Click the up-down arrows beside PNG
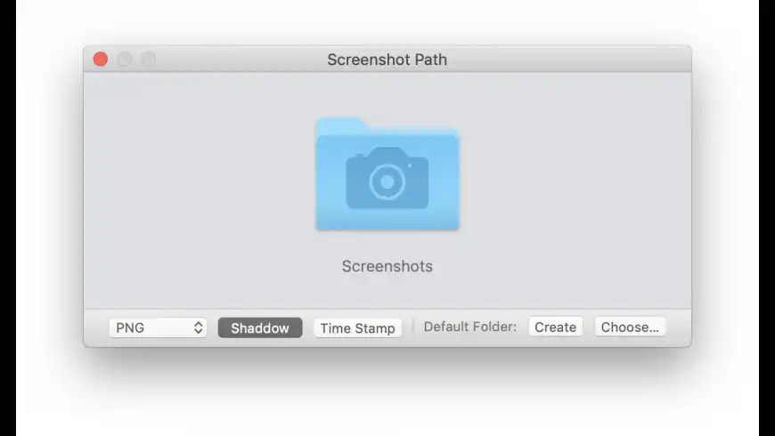Image resolution: width=775 pixels, height=436 pixels. pyautogui.click(x=198, y=327)
